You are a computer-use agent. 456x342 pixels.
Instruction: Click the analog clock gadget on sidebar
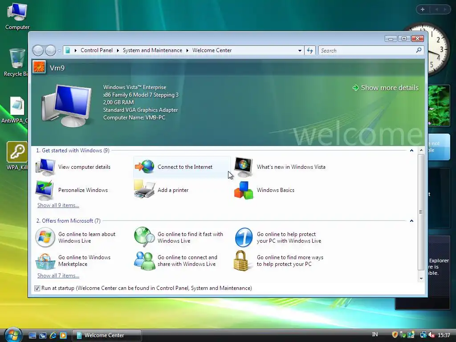[x=438, y=49]
